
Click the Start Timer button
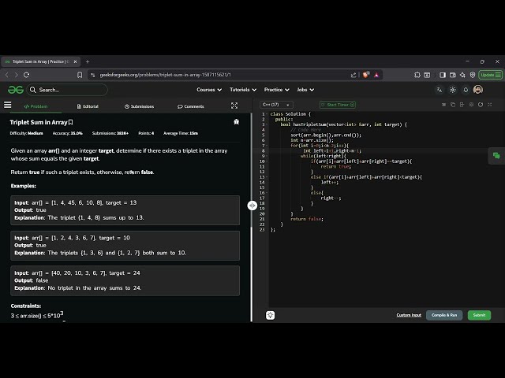click(x=338, y=105)
